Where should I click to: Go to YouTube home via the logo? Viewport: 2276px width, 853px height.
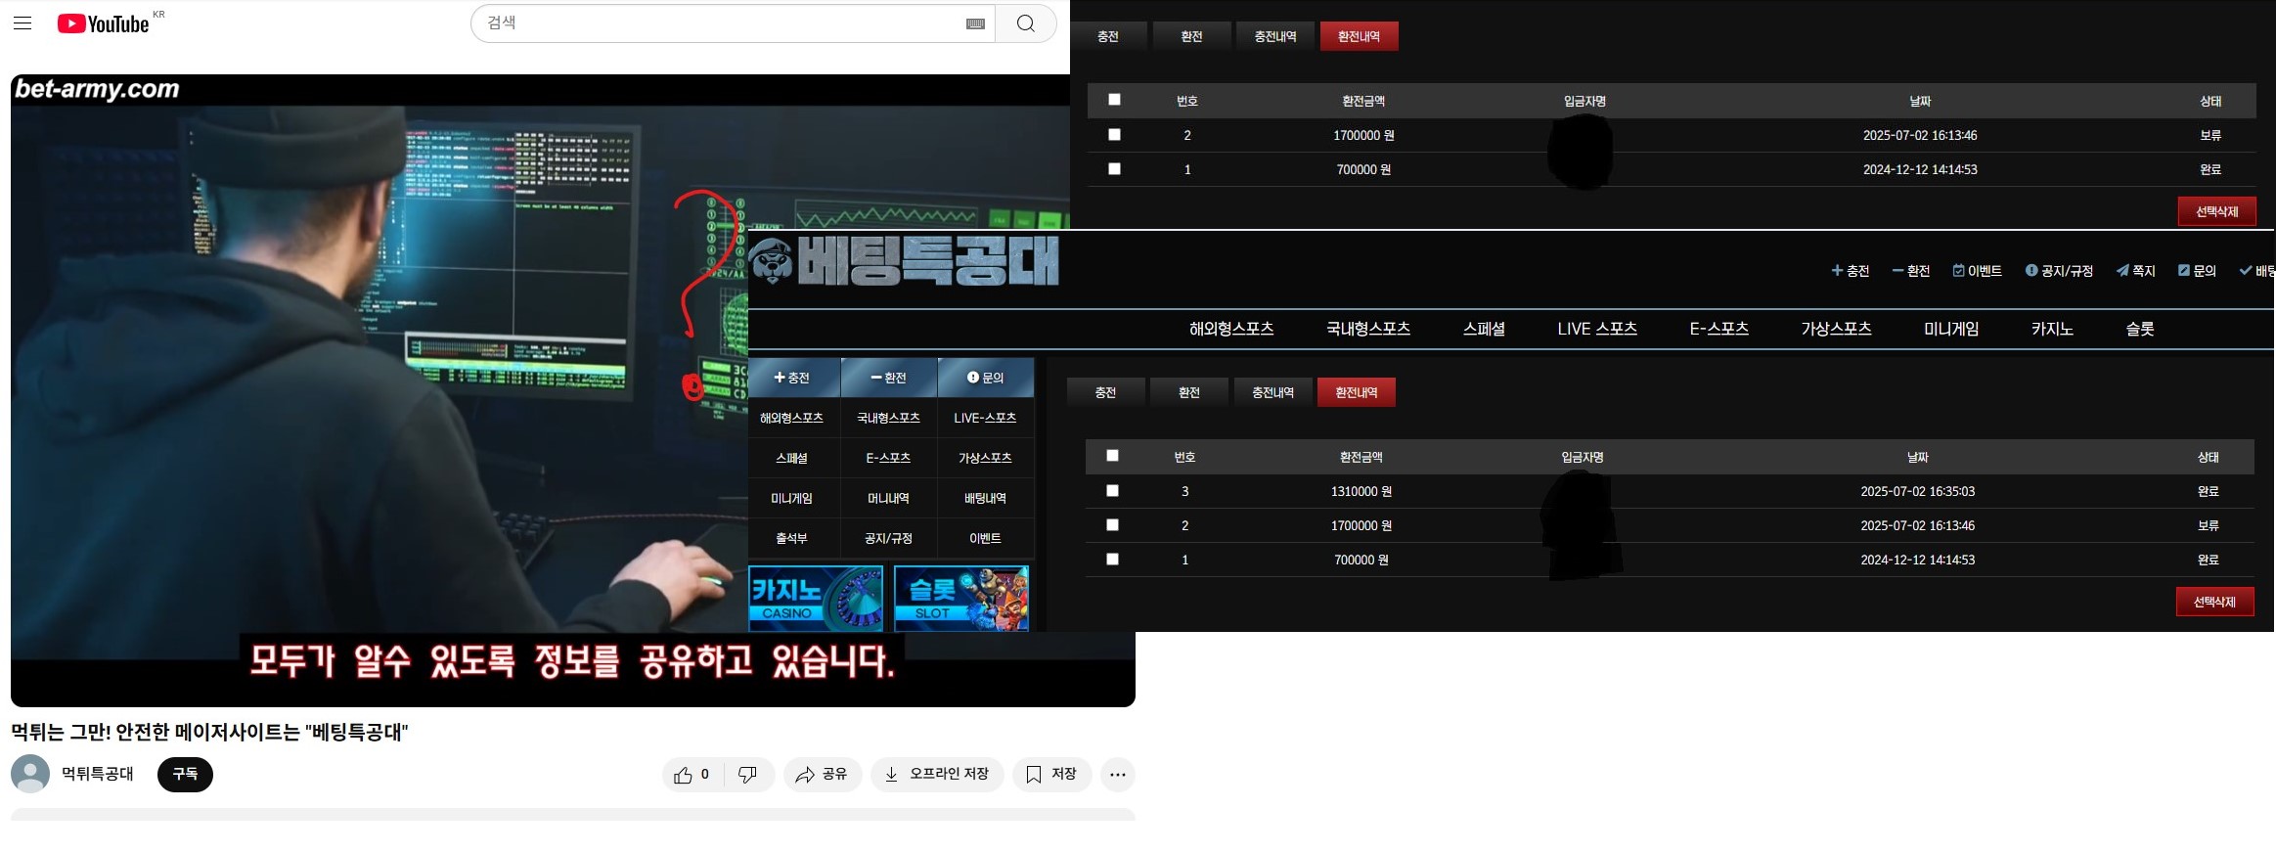point(104,23)
